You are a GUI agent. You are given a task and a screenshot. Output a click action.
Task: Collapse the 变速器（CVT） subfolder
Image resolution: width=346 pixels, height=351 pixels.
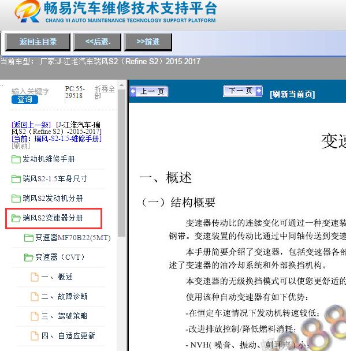pos(60,257)
